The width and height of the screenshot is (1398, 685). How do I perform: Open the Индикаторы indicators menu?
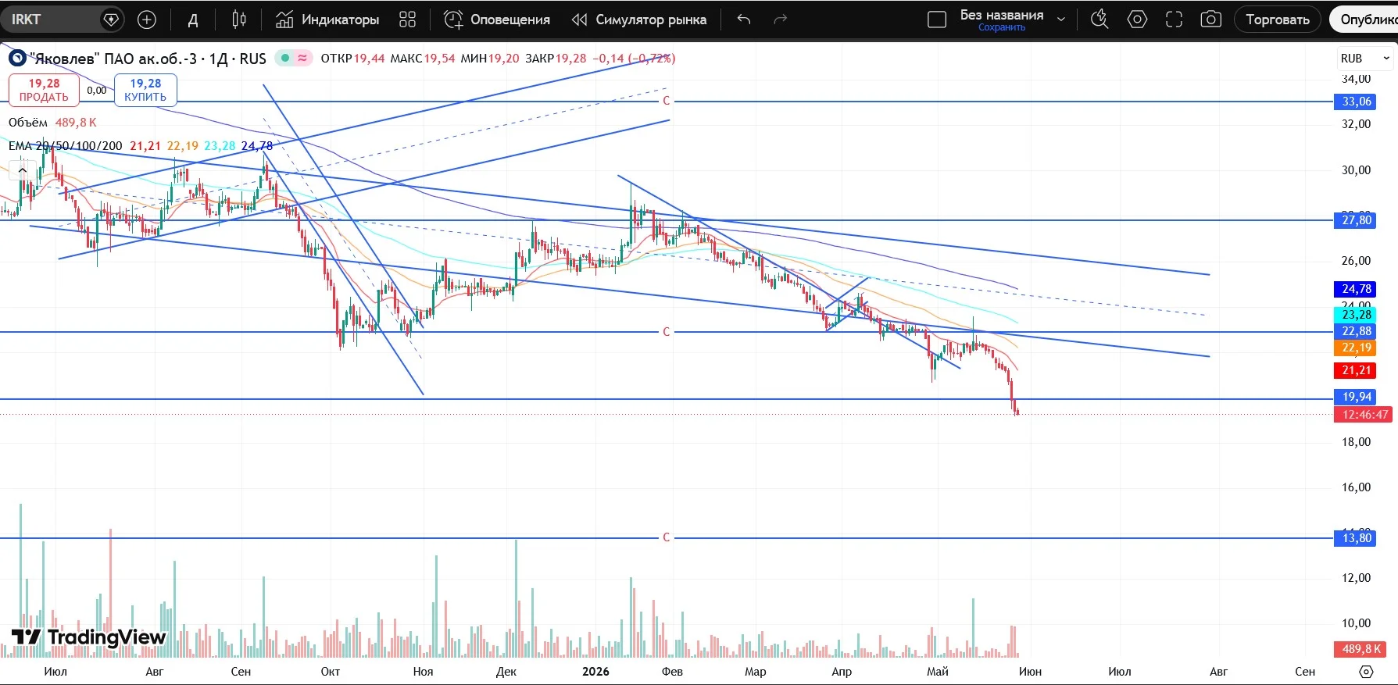tap(327, 20)
